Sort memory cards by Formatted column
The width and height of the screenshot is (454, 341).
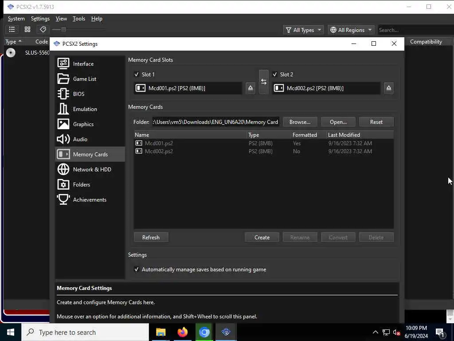click(308, 135)
